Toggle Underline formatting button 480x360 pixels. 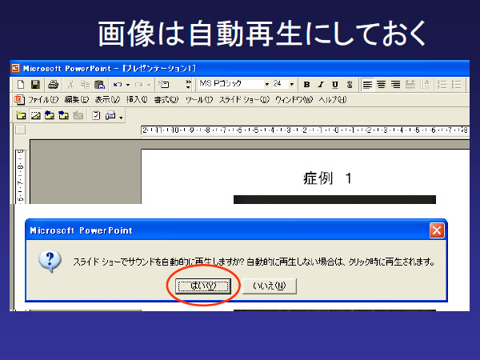pyautogui.click(x=334, y=84)
